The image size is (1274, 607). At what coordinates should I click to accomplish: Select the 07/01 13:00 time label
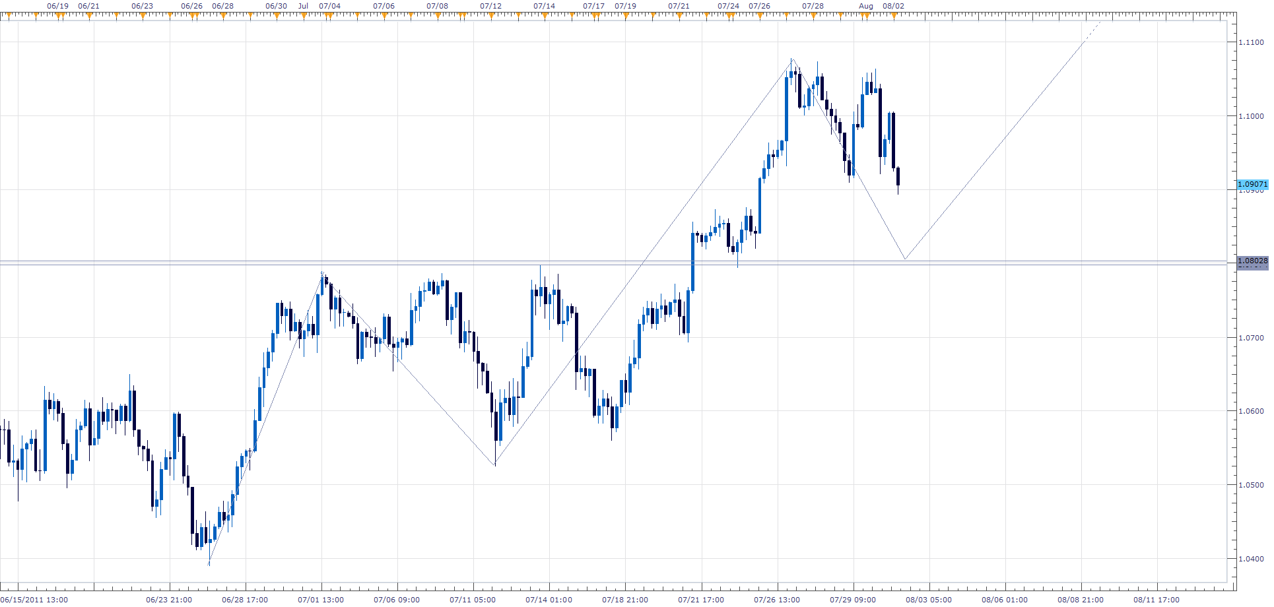[x=321, y=600]
